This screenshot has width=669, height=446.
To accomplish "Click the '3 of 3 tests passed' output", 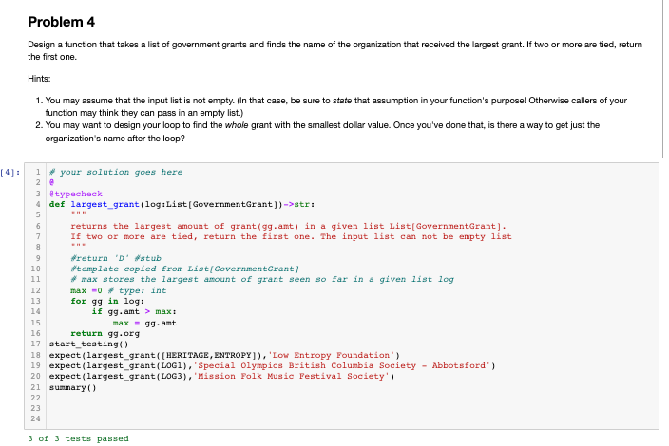I will 79,438.
